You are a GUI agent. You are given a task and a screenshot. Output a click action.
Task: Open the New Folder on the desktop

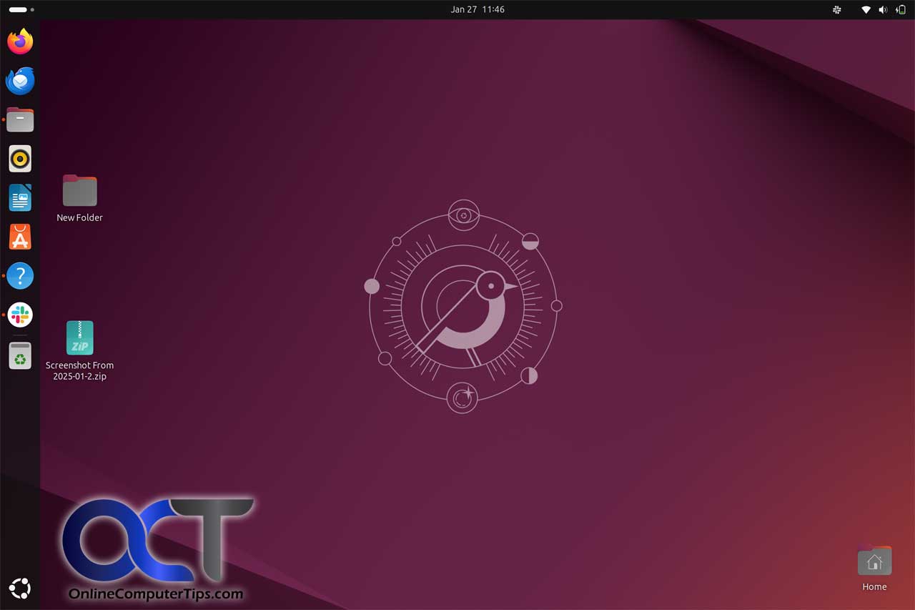pos(79,190)
